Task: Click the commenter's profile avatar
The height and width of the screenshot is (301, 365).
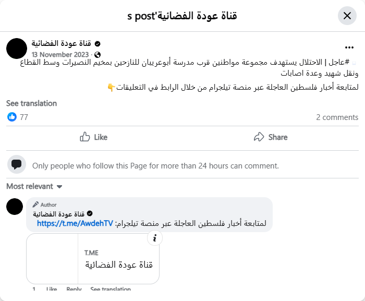Action: (15, 207)
